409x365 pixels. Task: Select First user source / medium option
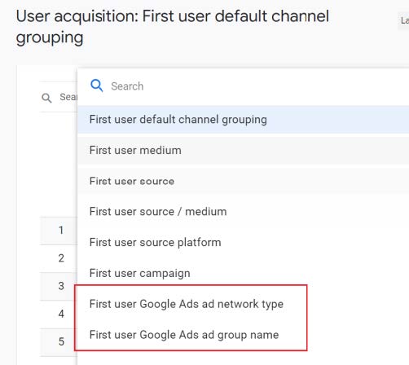(x=244, y=212)
